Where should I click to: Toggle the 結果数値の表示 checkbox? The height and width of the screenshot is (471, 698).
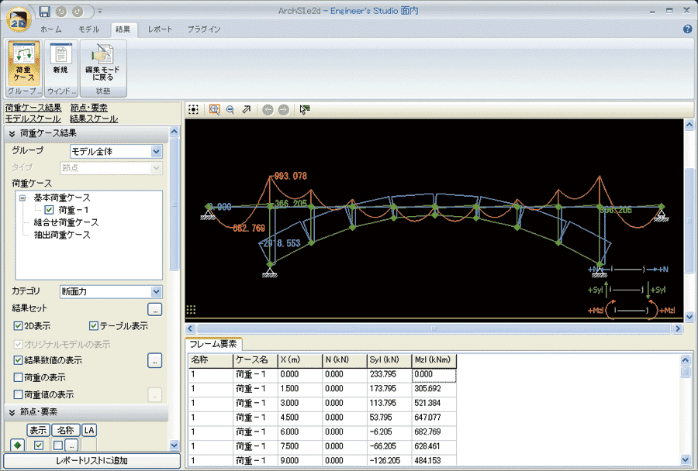tap(18, 360)
